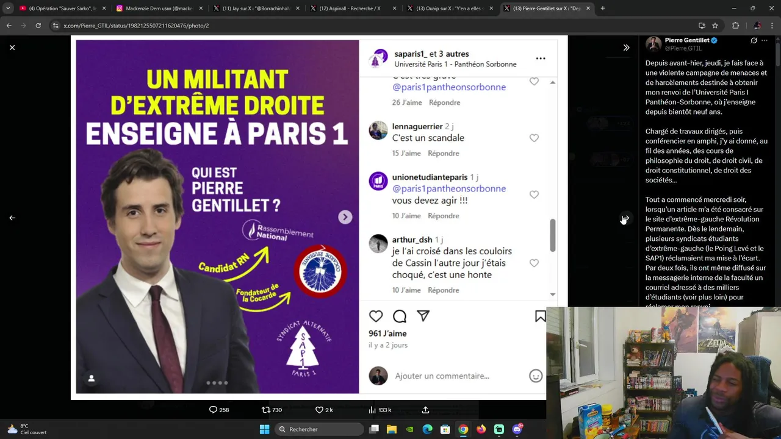The height and width of the screenshot is (439, 781).
Task: Click the carousel next arrow on the image
Action: click(345, 217)
